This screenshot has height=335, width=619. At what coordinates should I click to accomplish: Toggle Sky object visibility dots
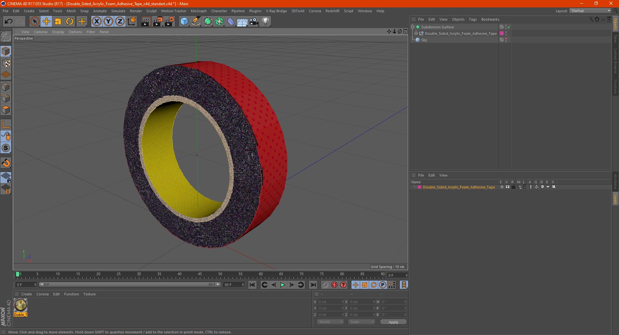coord(506,40)
